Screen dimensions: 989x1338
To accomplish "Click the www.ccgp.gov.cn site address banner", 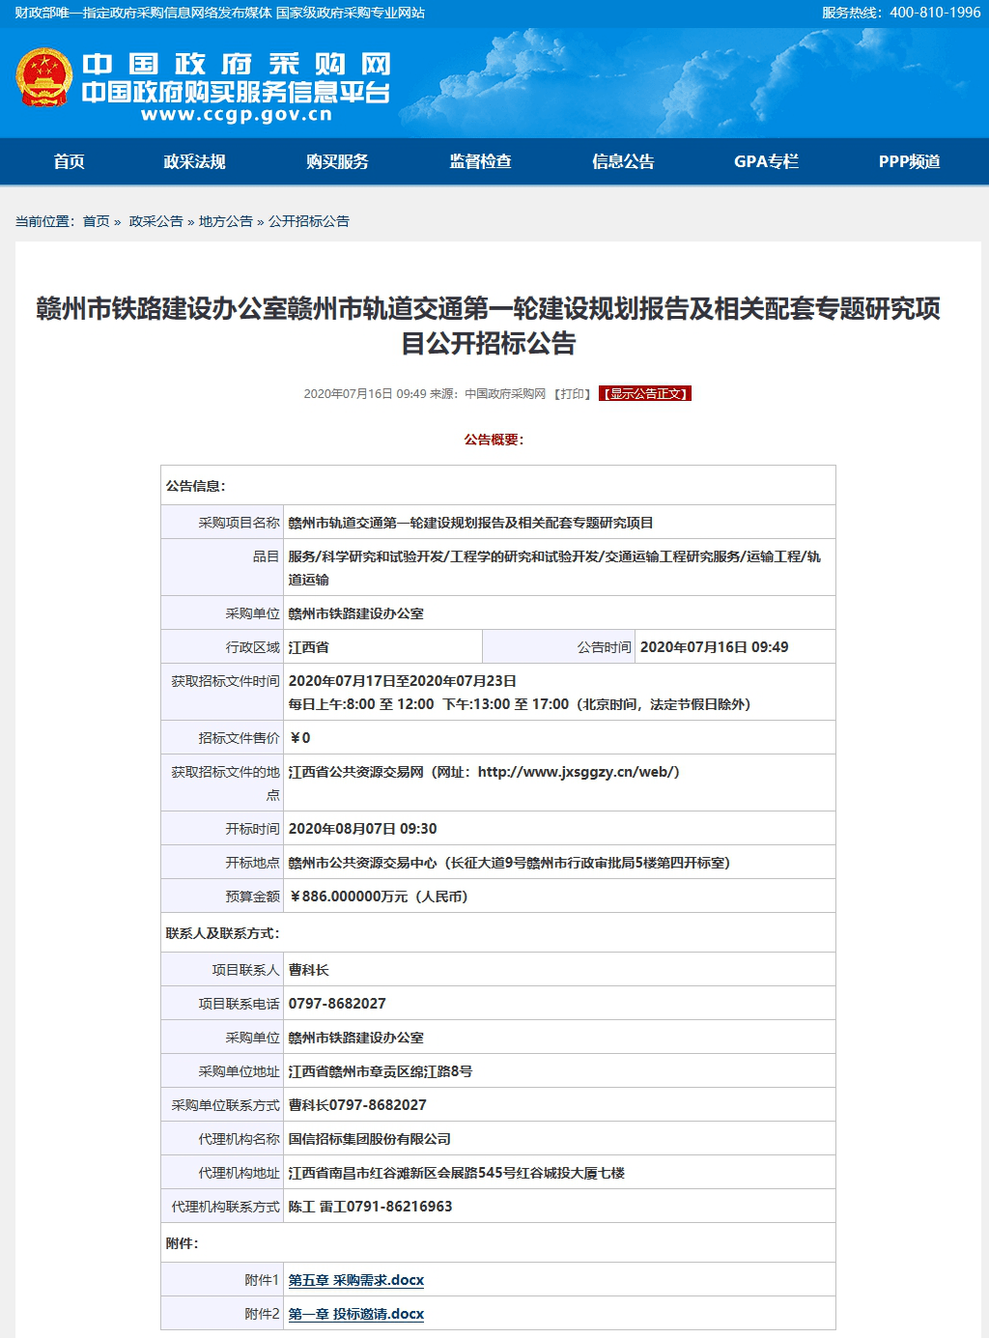I will pyautogui.click(x=237, y=115).
